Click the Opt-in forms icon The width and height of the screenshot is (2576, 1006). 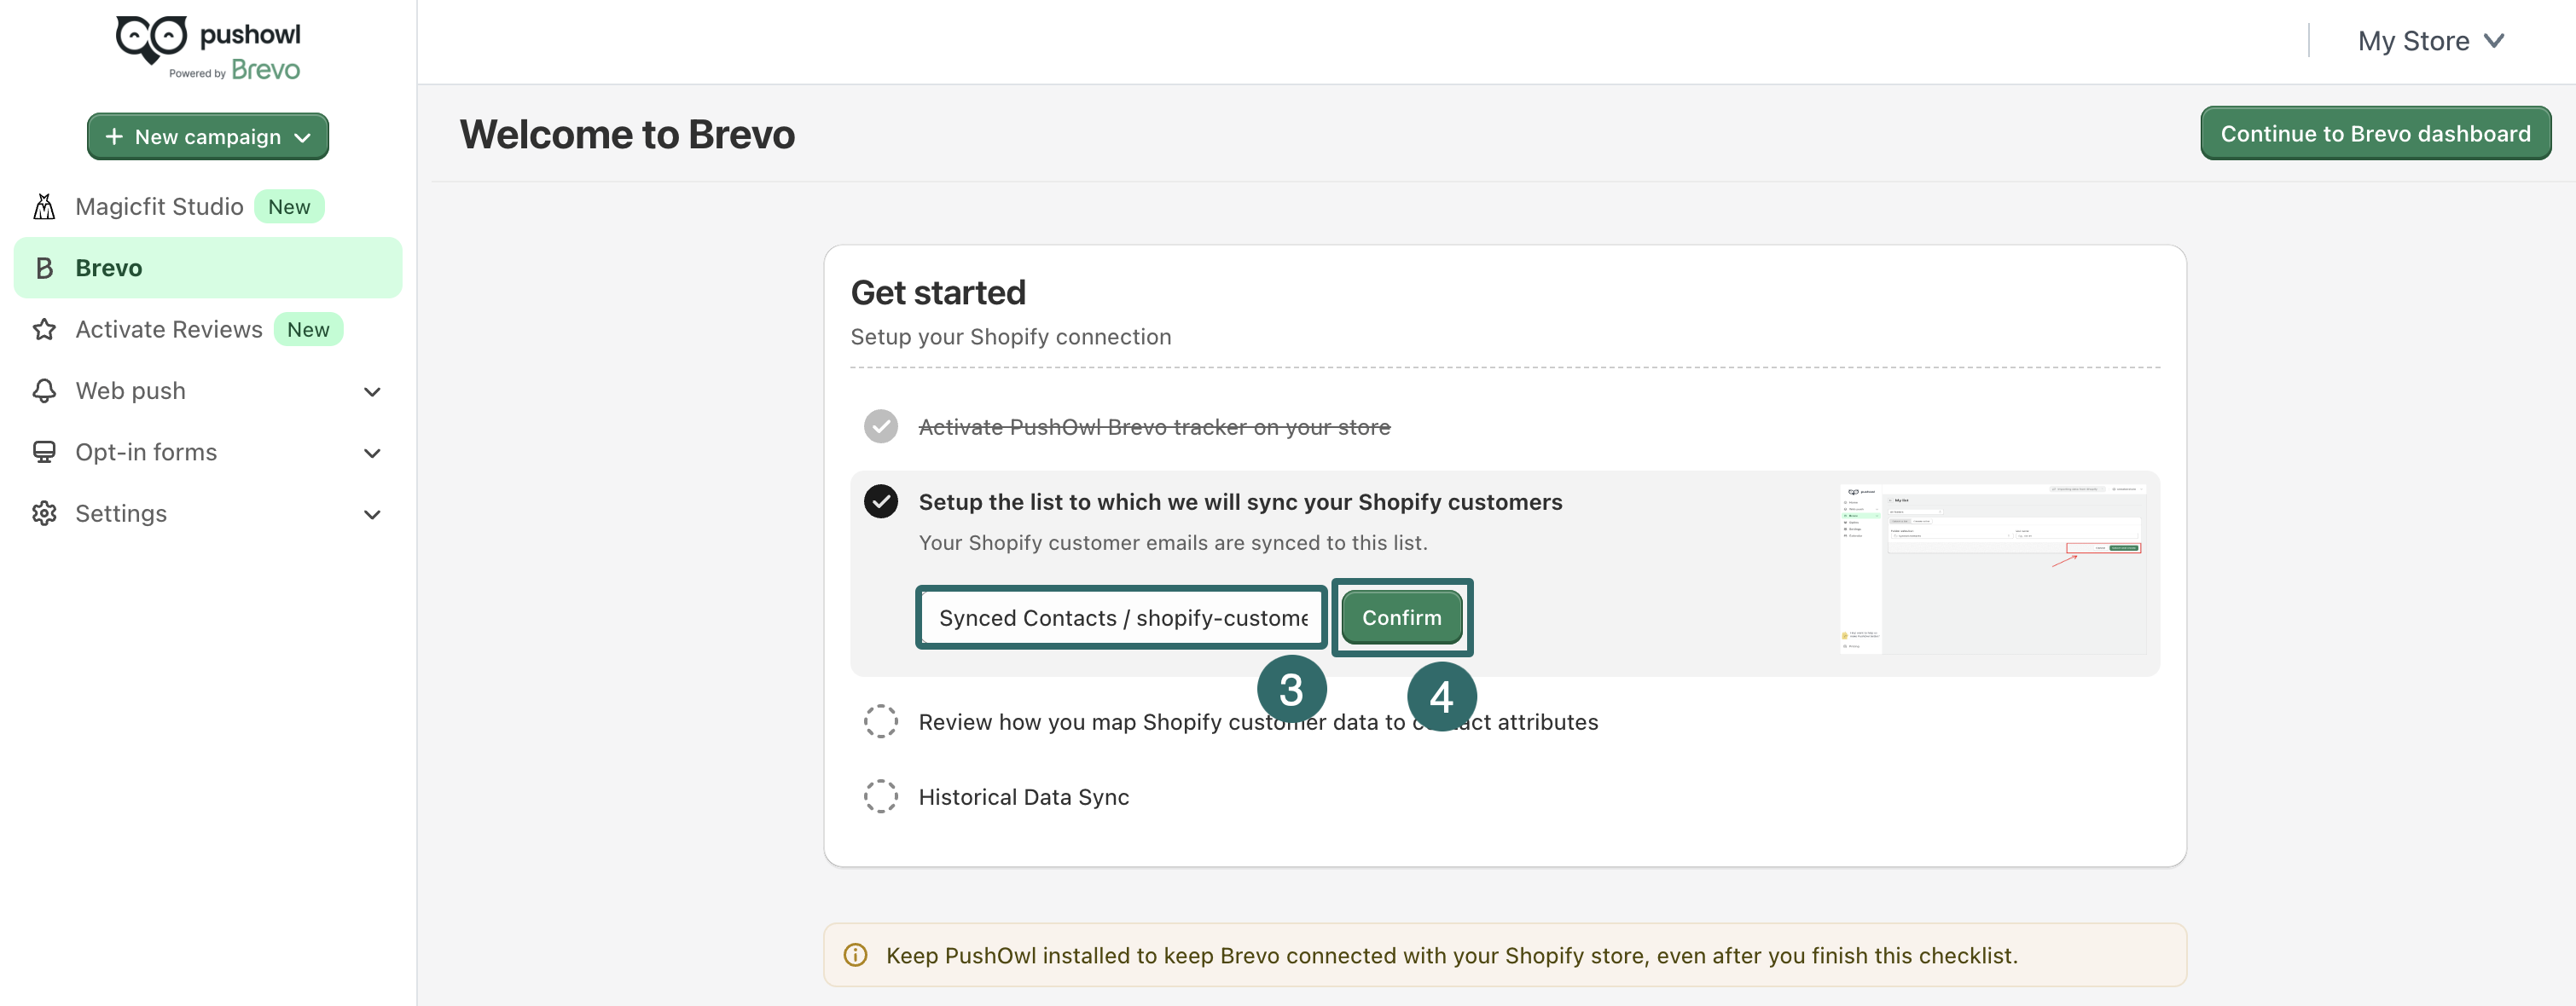point(44,452)
